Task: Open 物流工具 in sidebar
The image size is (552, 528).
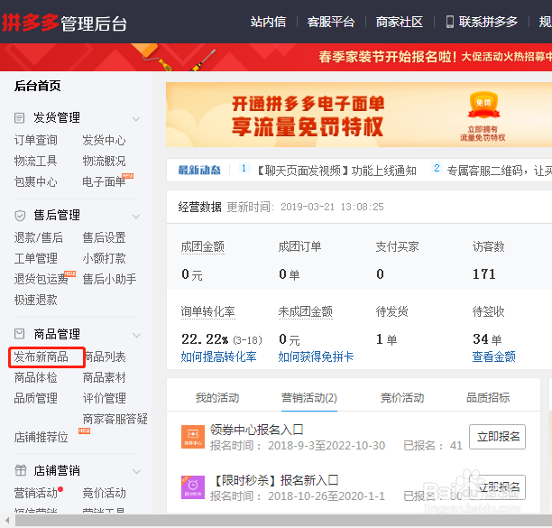Action: (35, 161)
